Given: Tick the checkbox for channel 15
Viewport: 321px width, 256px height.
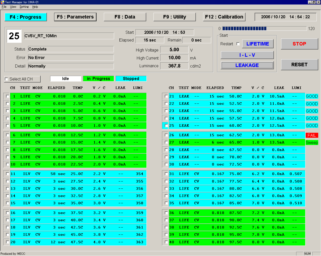Looking at the screenshot, I should tap(7, 203).
